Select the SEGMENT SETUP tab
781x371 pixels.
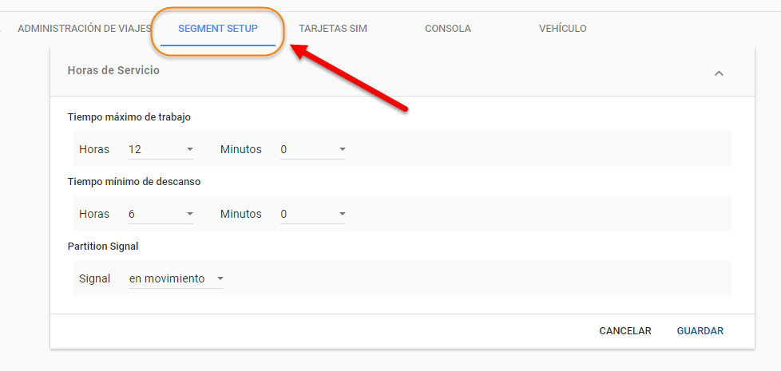click(218, 29)
